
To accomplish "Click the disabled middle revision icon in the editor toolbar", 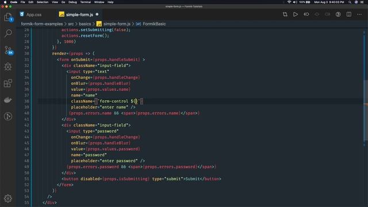I will (317, 14).
